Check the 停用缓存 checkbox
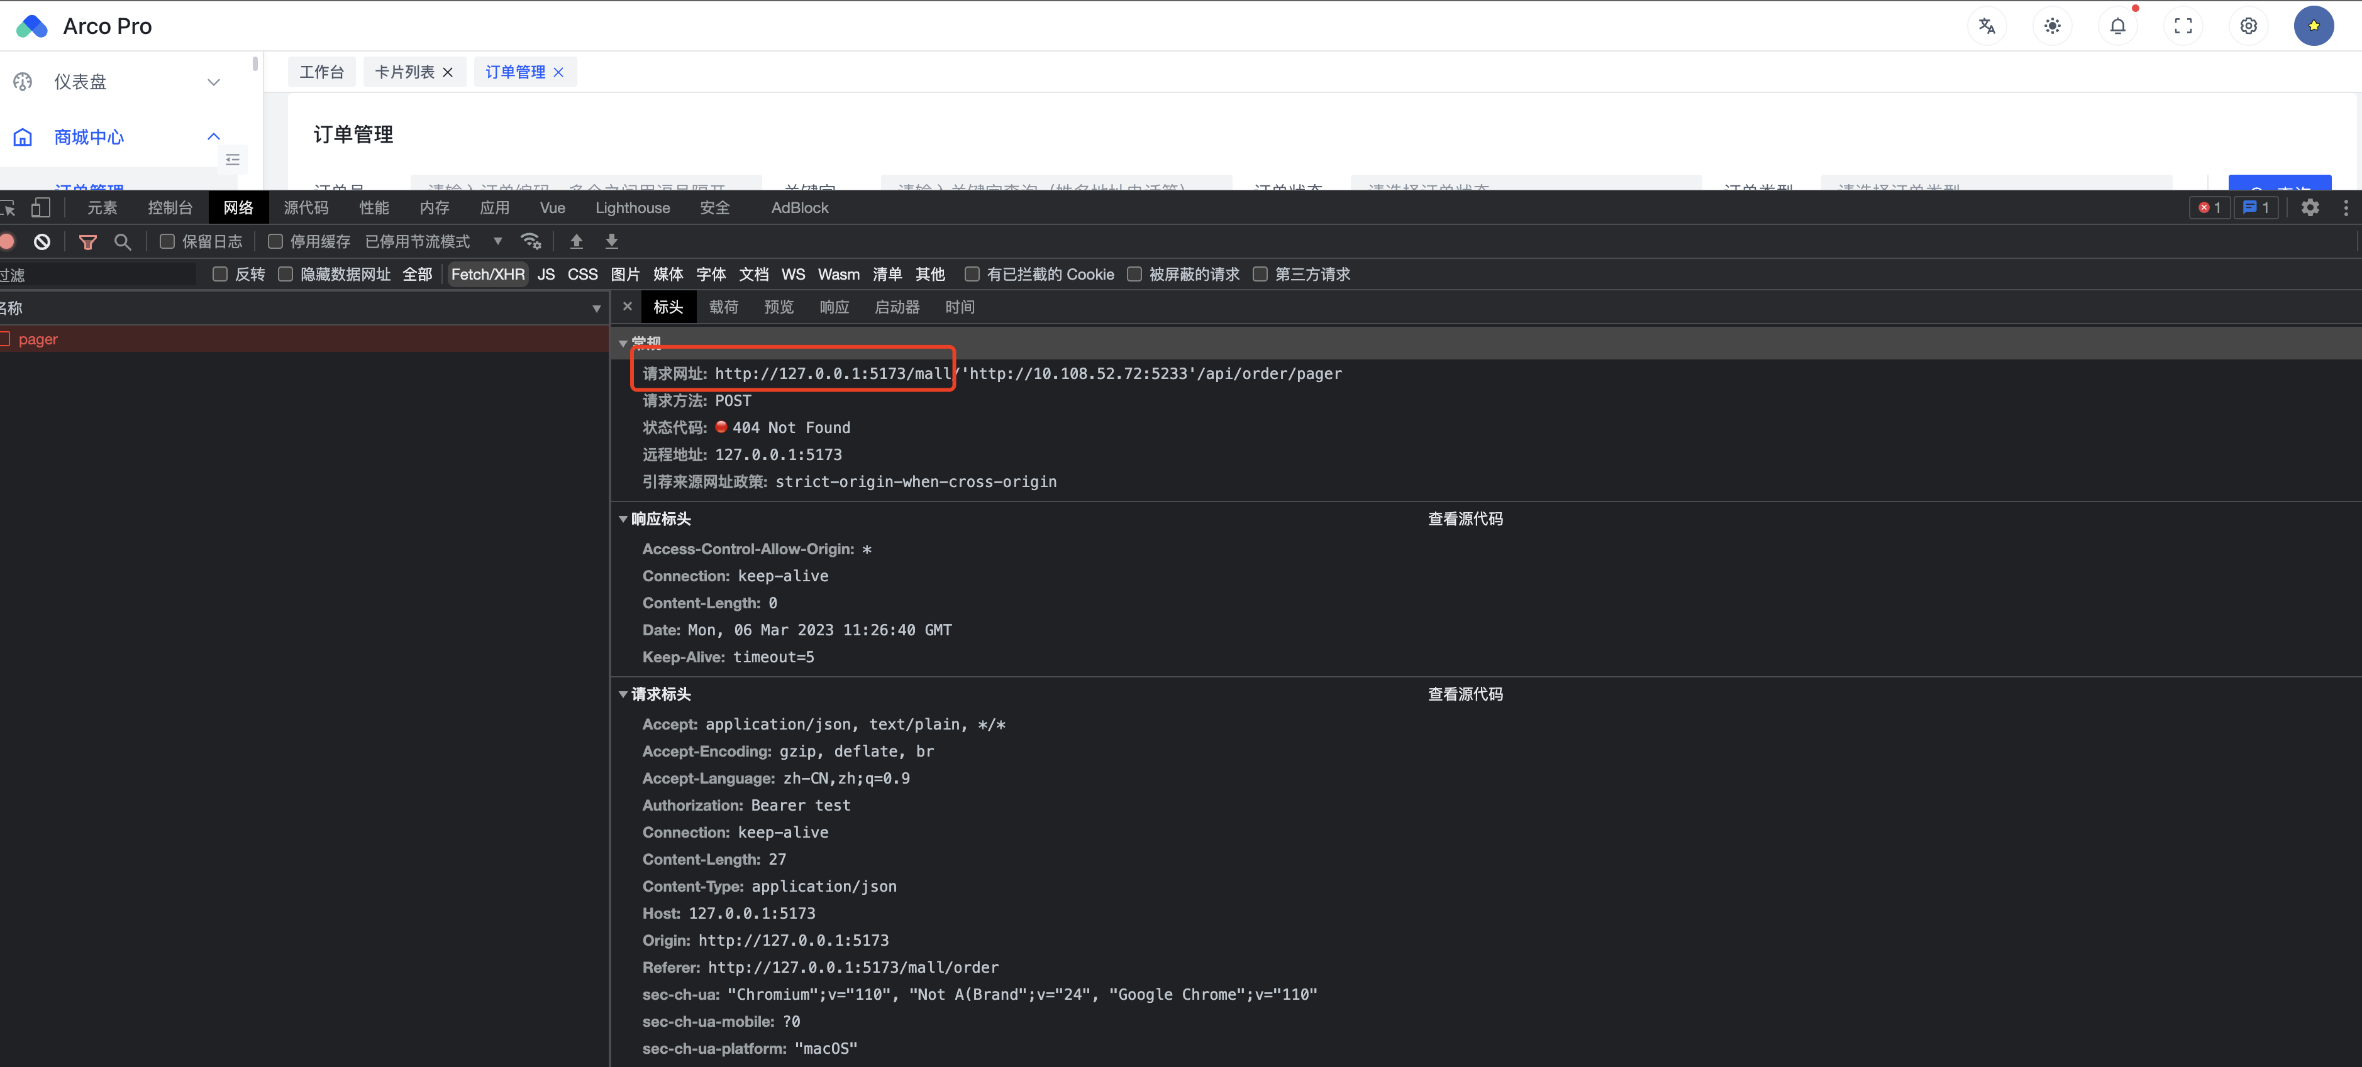The image size is (2362, 1067). pyautogui.click(x=275, y=242)
